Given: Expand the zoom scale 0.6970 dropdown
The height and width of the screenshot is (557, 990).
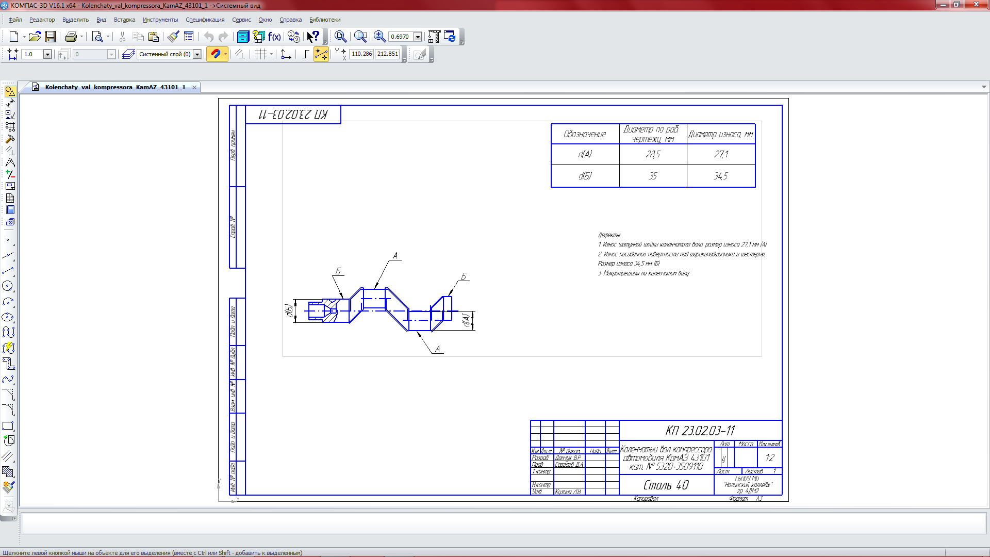Looking at the screenshot, I should click(x=418, y=37).
